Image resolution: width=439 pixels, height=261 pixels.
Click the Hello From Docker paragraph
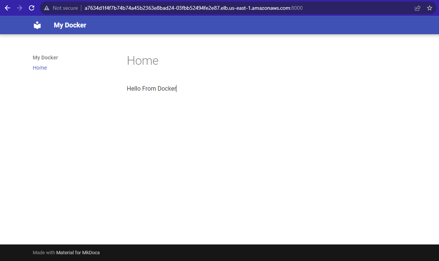pos(152,88)
